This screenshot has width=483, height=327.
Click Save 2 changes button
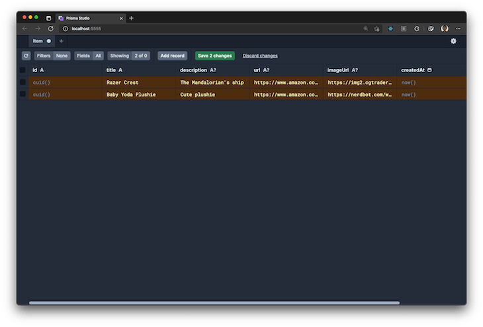coord(214,56)
